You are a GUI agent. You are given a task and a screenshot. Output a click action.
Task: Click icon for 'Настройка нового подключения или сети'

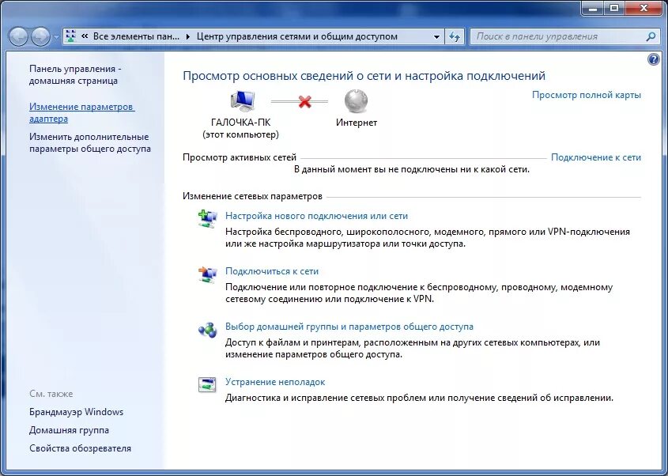207,218
